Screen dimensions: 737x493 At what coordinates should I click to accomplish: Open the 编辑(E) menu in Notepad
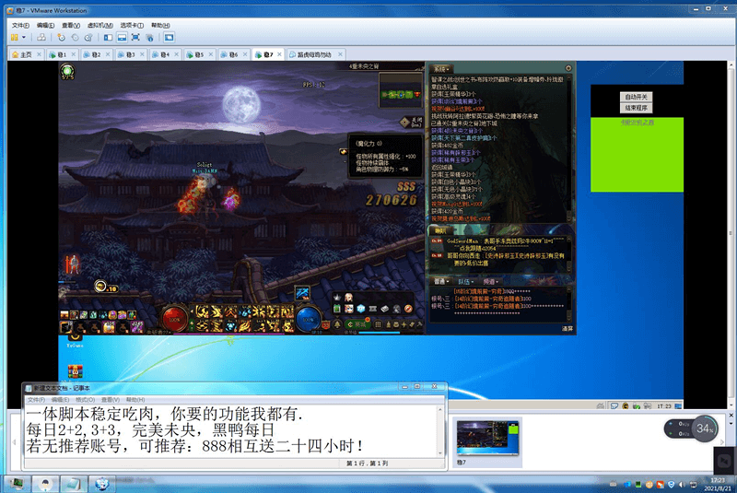point(60,400)
